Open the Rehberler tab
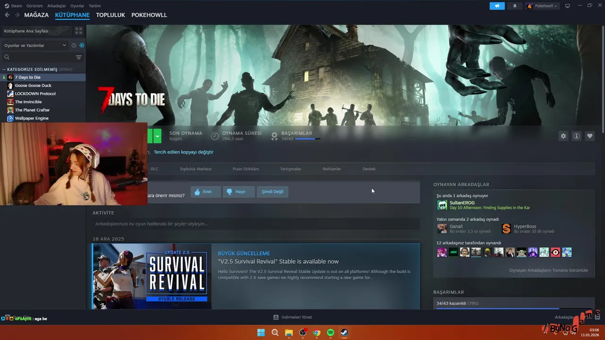Screen dimensions: 605x340 tap(332, 169)
